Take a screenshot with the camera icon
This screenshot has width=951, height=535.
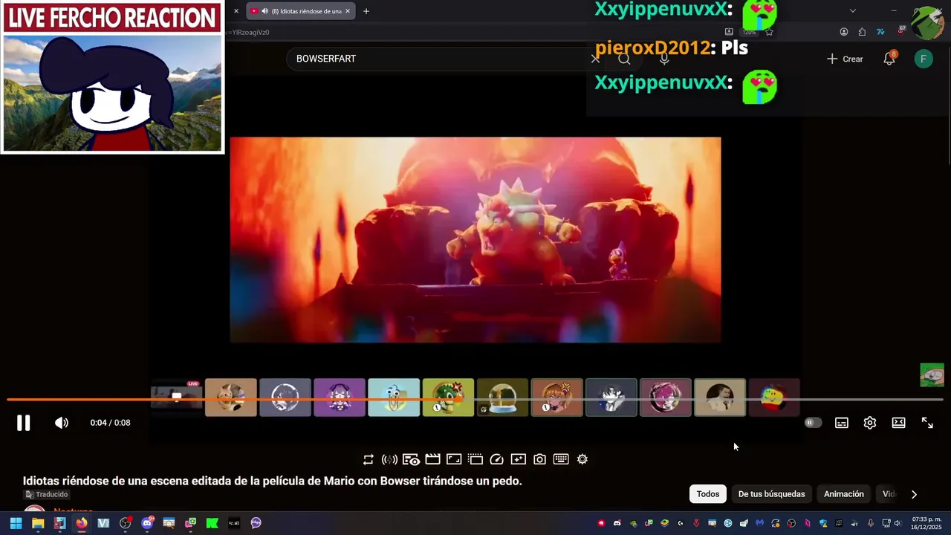pos(540,460)
